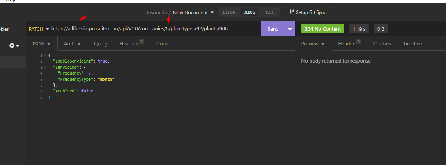The height and width of the screenshot is (165, 446).
Task: Click the plus create-request icon in sidebar
Action: click(12, 45)
